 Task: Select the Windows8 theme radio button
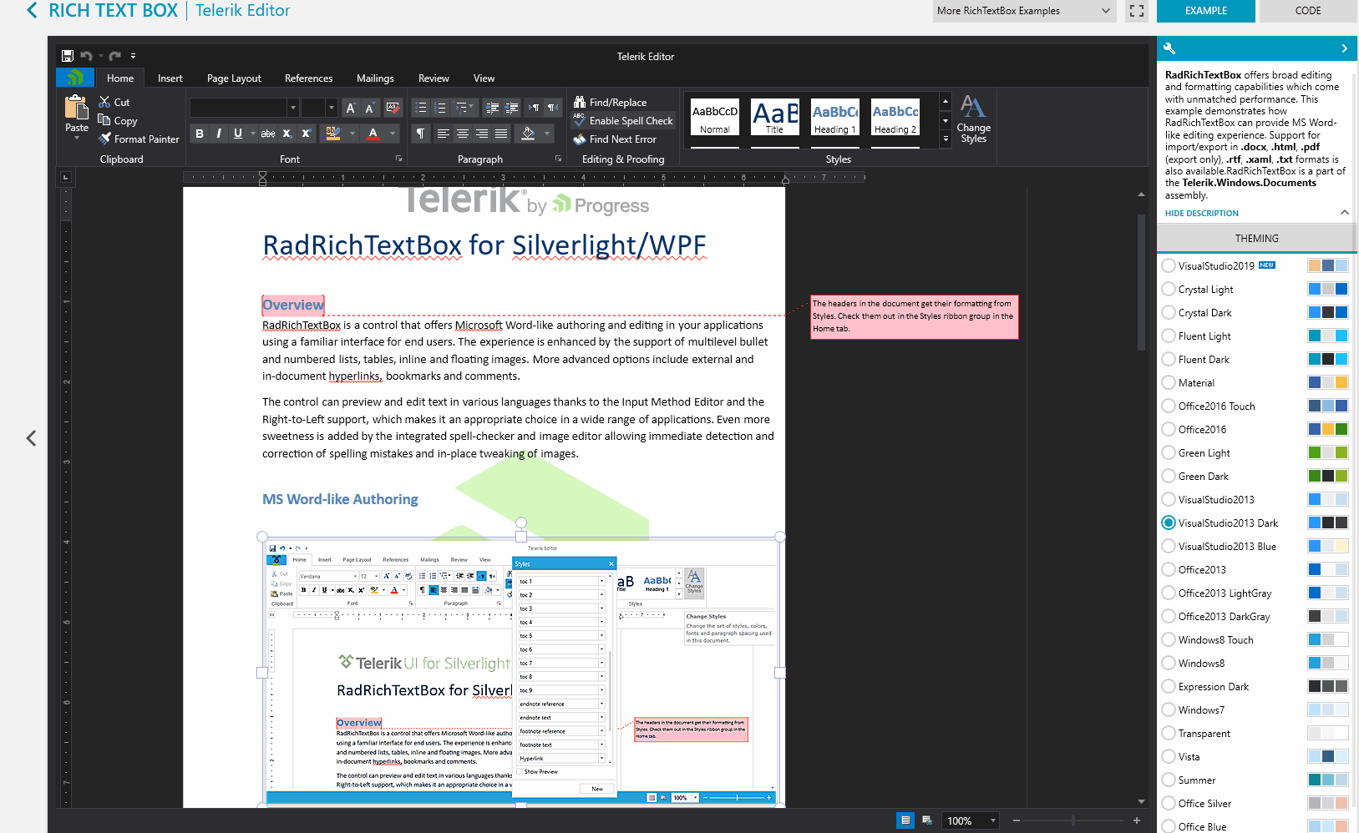tap(1169, 663)
